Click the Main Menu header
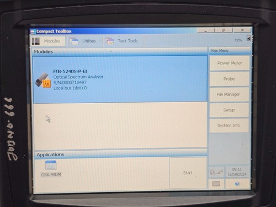This screenshot has height=207, width=276. click(x=230, y=51)
